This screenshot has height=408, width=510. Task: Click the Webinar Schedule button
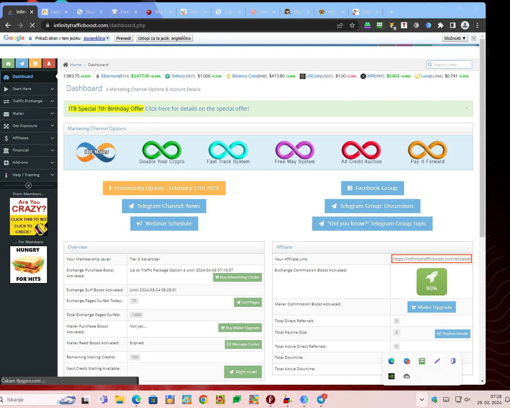pyautogui.click(x=164, y=224)
